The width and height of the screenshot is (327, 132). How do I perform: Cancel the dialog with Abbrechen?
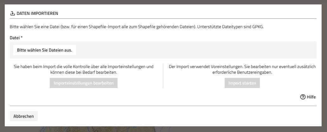click(24, 116)
